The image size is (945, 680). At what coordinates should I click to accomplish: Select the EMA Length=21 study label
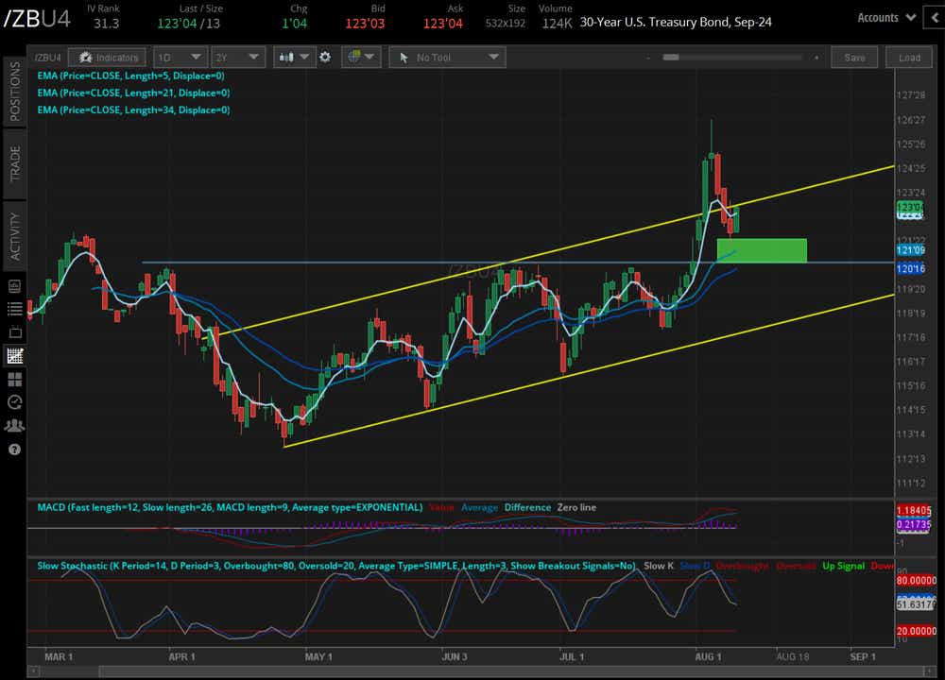[134, 93]
